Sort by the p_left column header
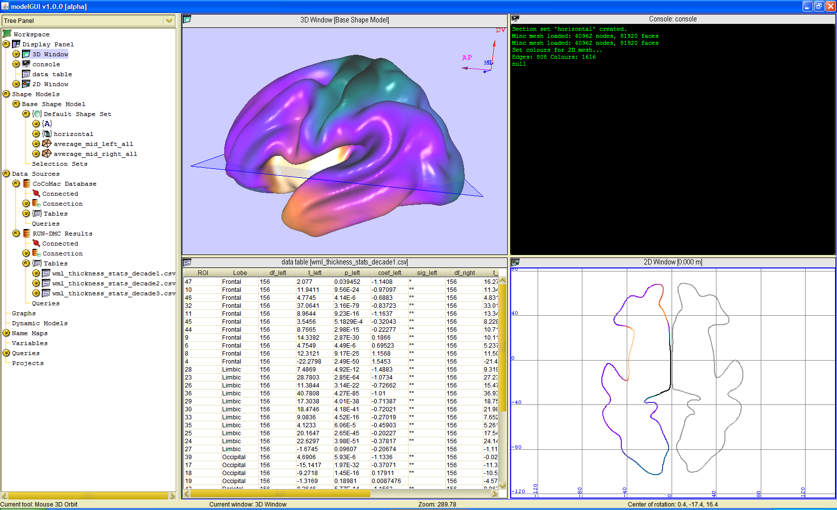Screen dimensions: 837x510 pos(352,273)
